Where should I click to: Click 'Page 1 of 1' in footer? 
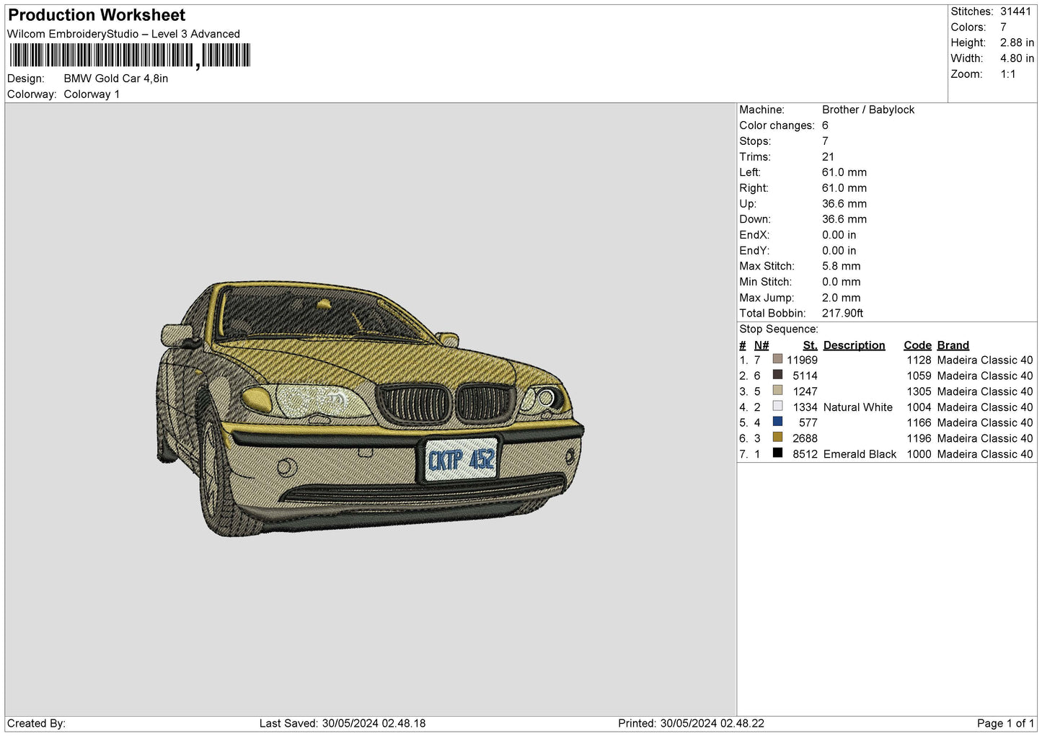[x=1005, y=724]
